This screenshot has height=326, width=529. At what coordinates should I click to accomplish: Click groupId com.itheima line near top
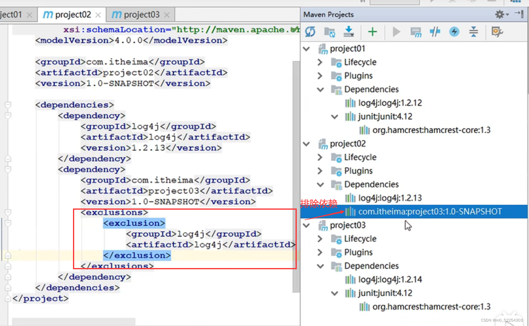tap(120, 62)
